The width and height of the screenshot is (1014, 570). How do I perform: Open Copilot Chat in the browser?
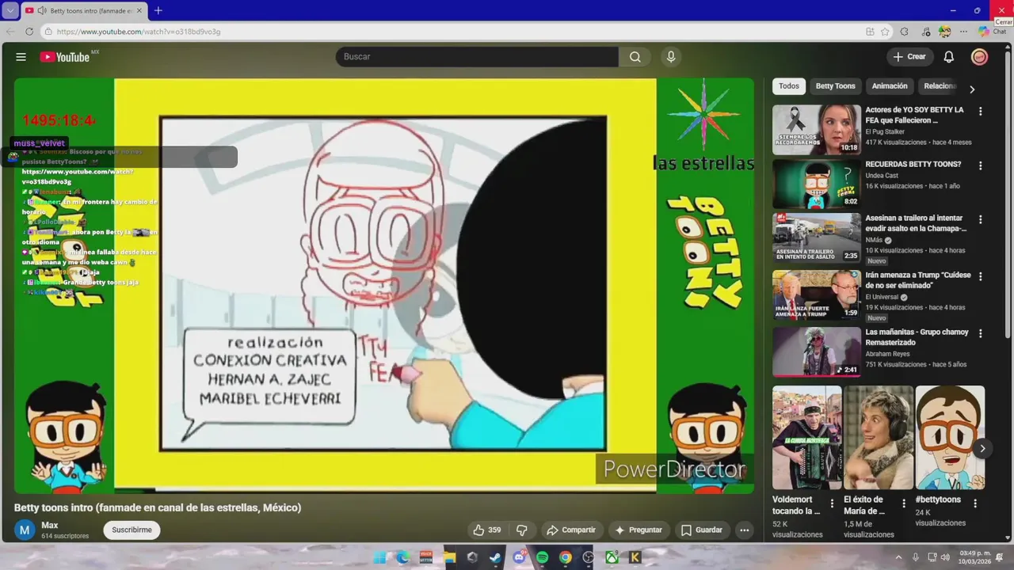coord(993,32)
